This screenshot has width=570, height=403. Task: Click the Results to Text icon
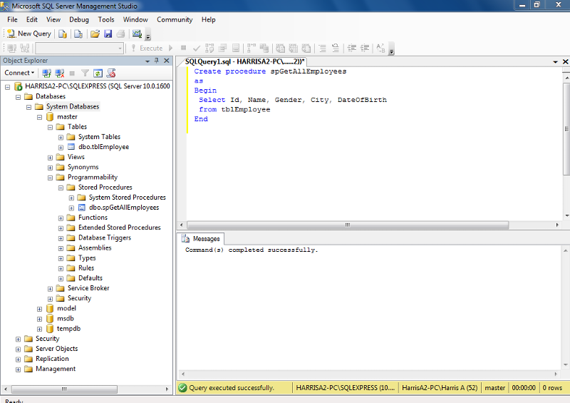point(280,48)
